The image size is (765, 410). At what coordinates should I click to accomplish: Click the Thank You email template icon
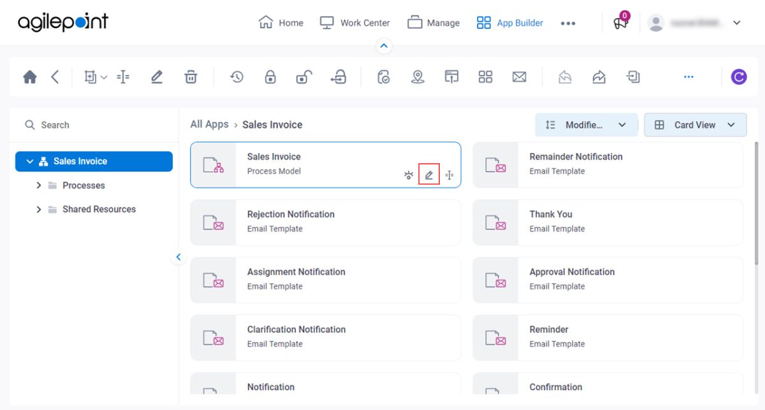pos(495,223)
